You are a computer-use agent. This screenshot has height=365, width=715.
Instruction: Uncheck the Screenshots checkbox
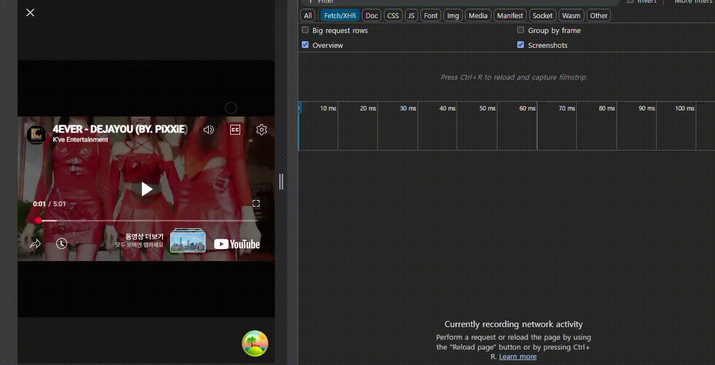(521, 45)
